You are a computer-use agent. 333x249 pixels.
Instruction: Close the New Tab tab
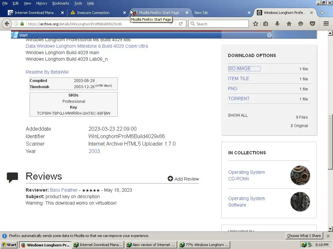pos(249,13)
